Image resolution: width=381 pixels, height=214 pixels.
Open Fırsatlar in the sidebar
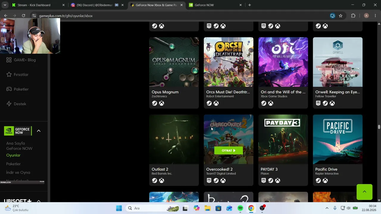[17, 74]
